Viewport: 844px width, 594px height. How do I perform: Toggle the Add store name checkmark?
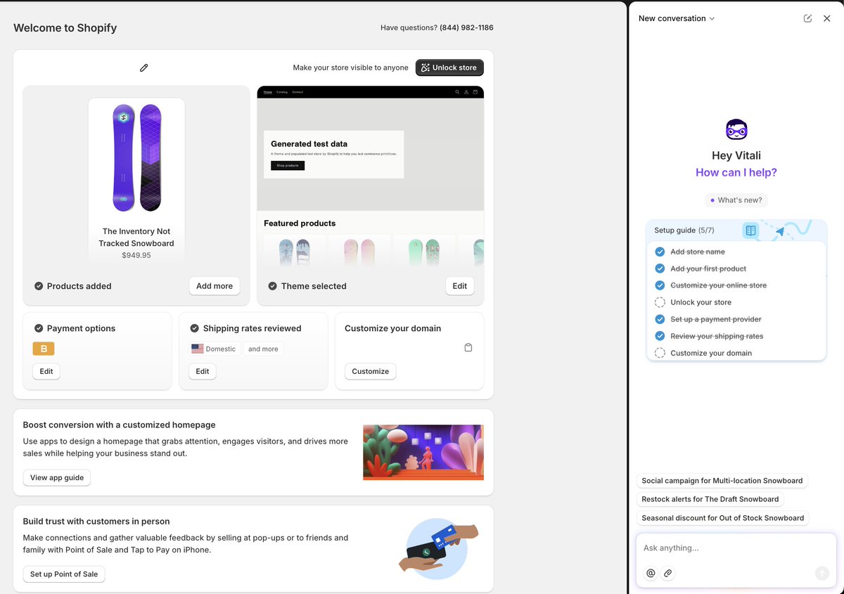pyautogui.click(x=660, y=252)
